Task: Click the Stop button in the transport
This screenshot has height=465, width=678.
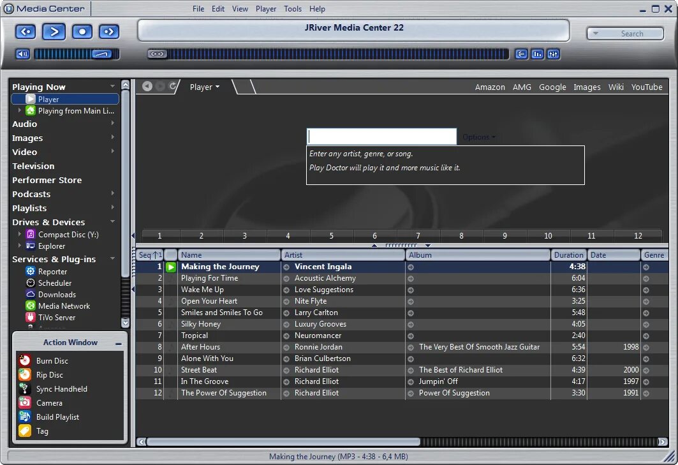Action: (82, 32)
